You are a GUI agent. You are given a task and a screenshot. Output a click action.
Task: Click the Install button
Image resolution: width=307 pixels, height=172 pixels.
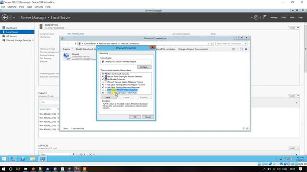coord(108,97)
